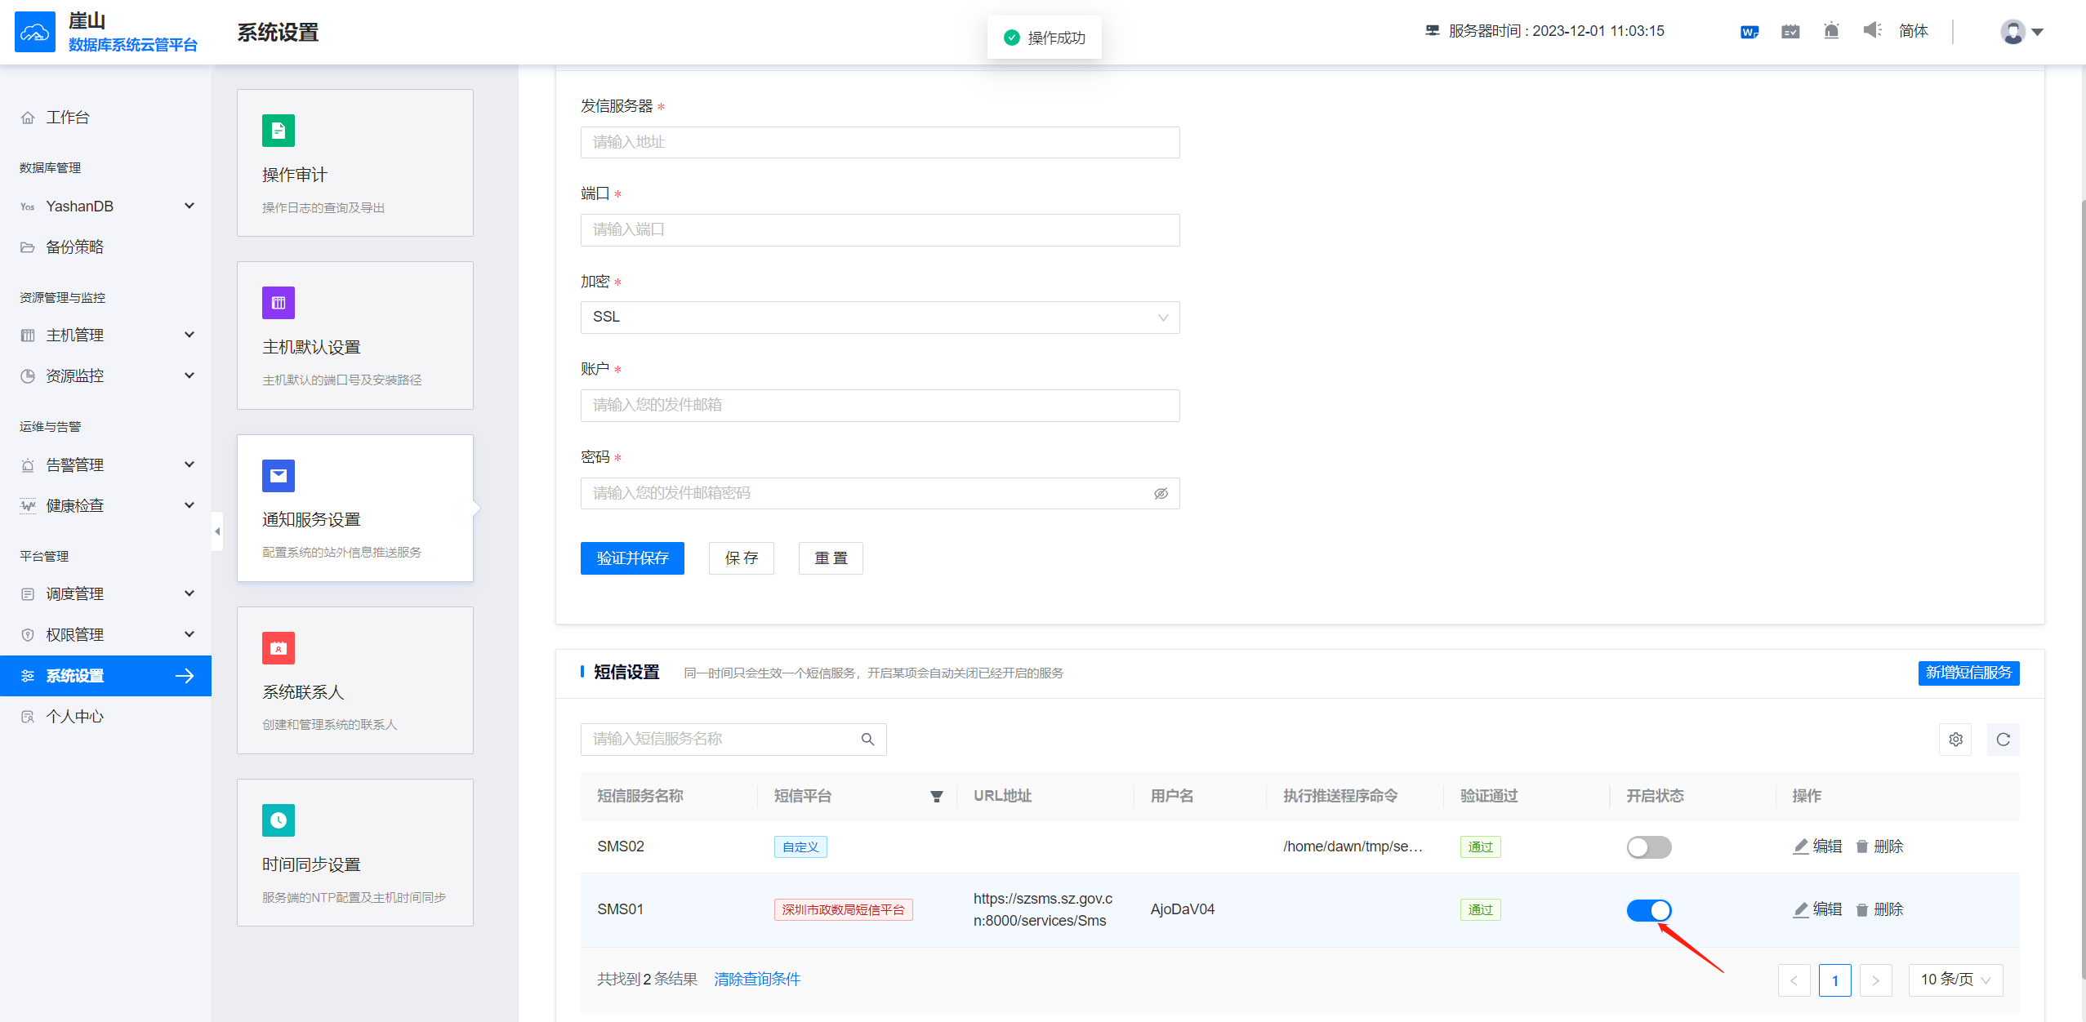This screenshot has height=1022, width=2086.
Task: Click the 验证并保存 button
Action: 632,558
